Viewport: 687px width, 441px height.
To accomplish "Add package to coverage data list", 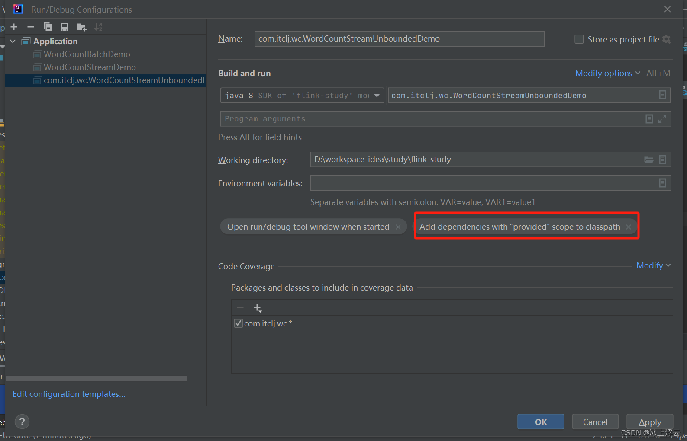I will [258, 308].
